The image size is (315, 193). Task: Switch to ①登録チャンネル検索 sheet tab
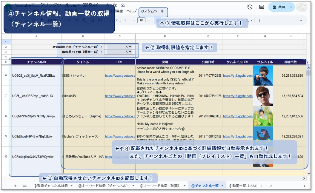[51, 186]
